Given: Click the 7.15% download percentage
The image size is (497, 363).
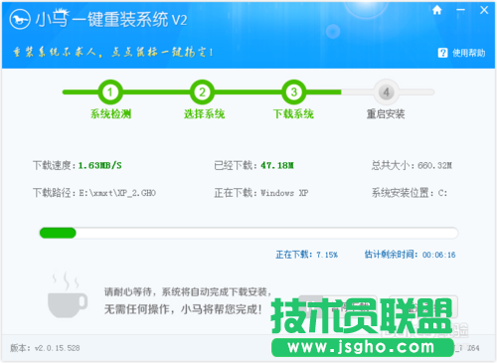Looking at the screenshot, I should coord(327,255).
